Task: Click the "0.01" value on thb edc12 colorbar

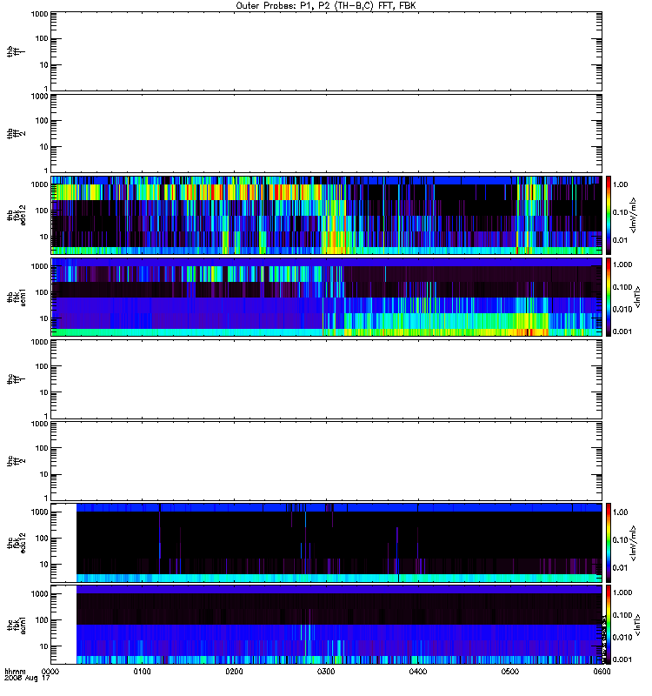Action: pyautogui.click(x=620, y=240)
